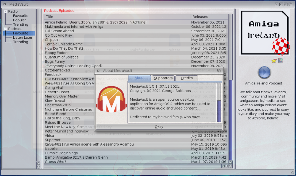
Task: Collapse the Podcast tree node
Action: [x=5, y=29]
